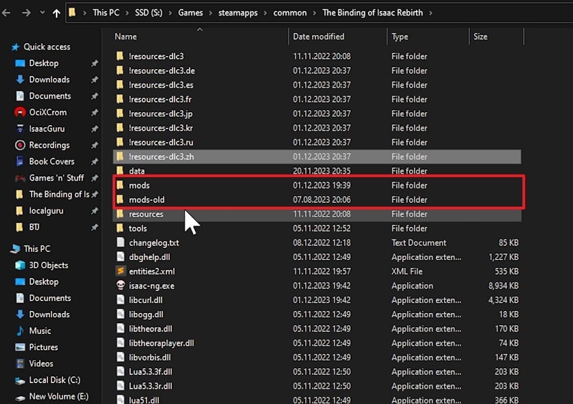Unpin Documents from Quick access
573x404 pixels.
click(92, 96)
